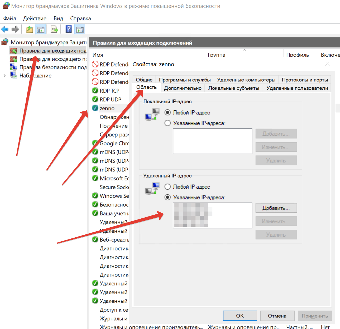Open the Файл menu
This screenshot has width=340, height=329.
click(9, 18)
